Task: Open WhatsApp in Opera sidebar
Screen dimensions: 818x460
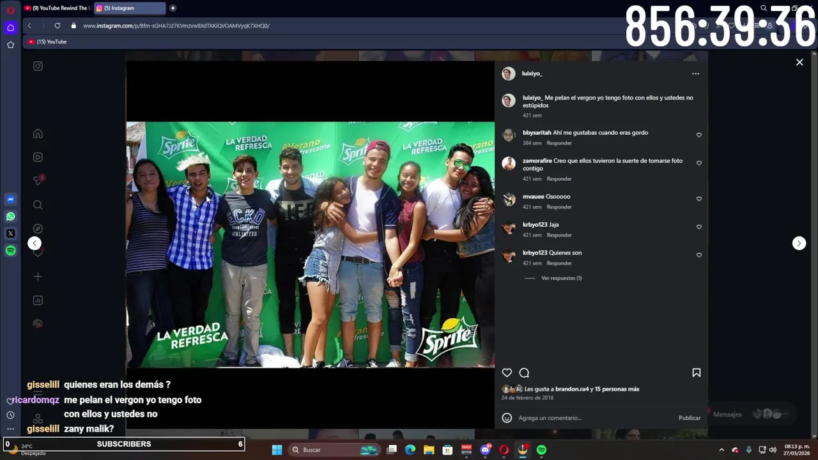Action: coord(10,217)
